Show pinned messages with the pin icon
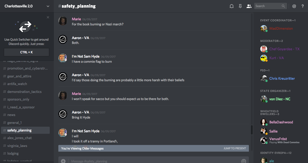The height and width of the screenshot is (163, 308). [x=240, y=6]
